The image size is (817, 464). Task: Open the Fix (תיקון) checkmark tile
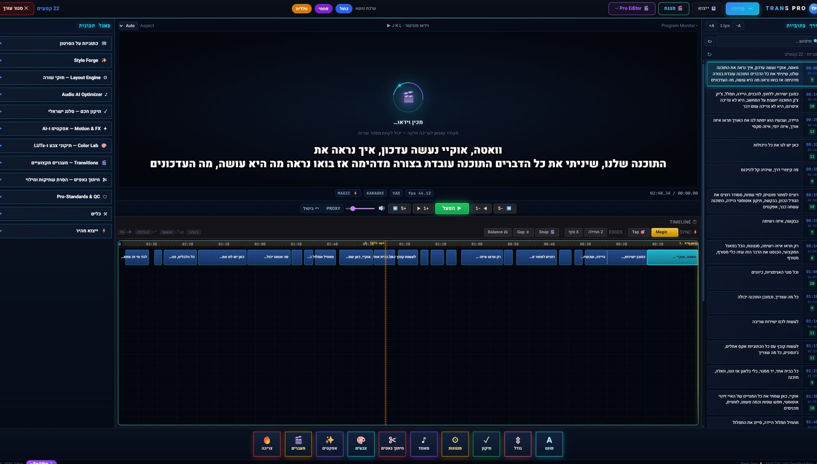point(487,444)
